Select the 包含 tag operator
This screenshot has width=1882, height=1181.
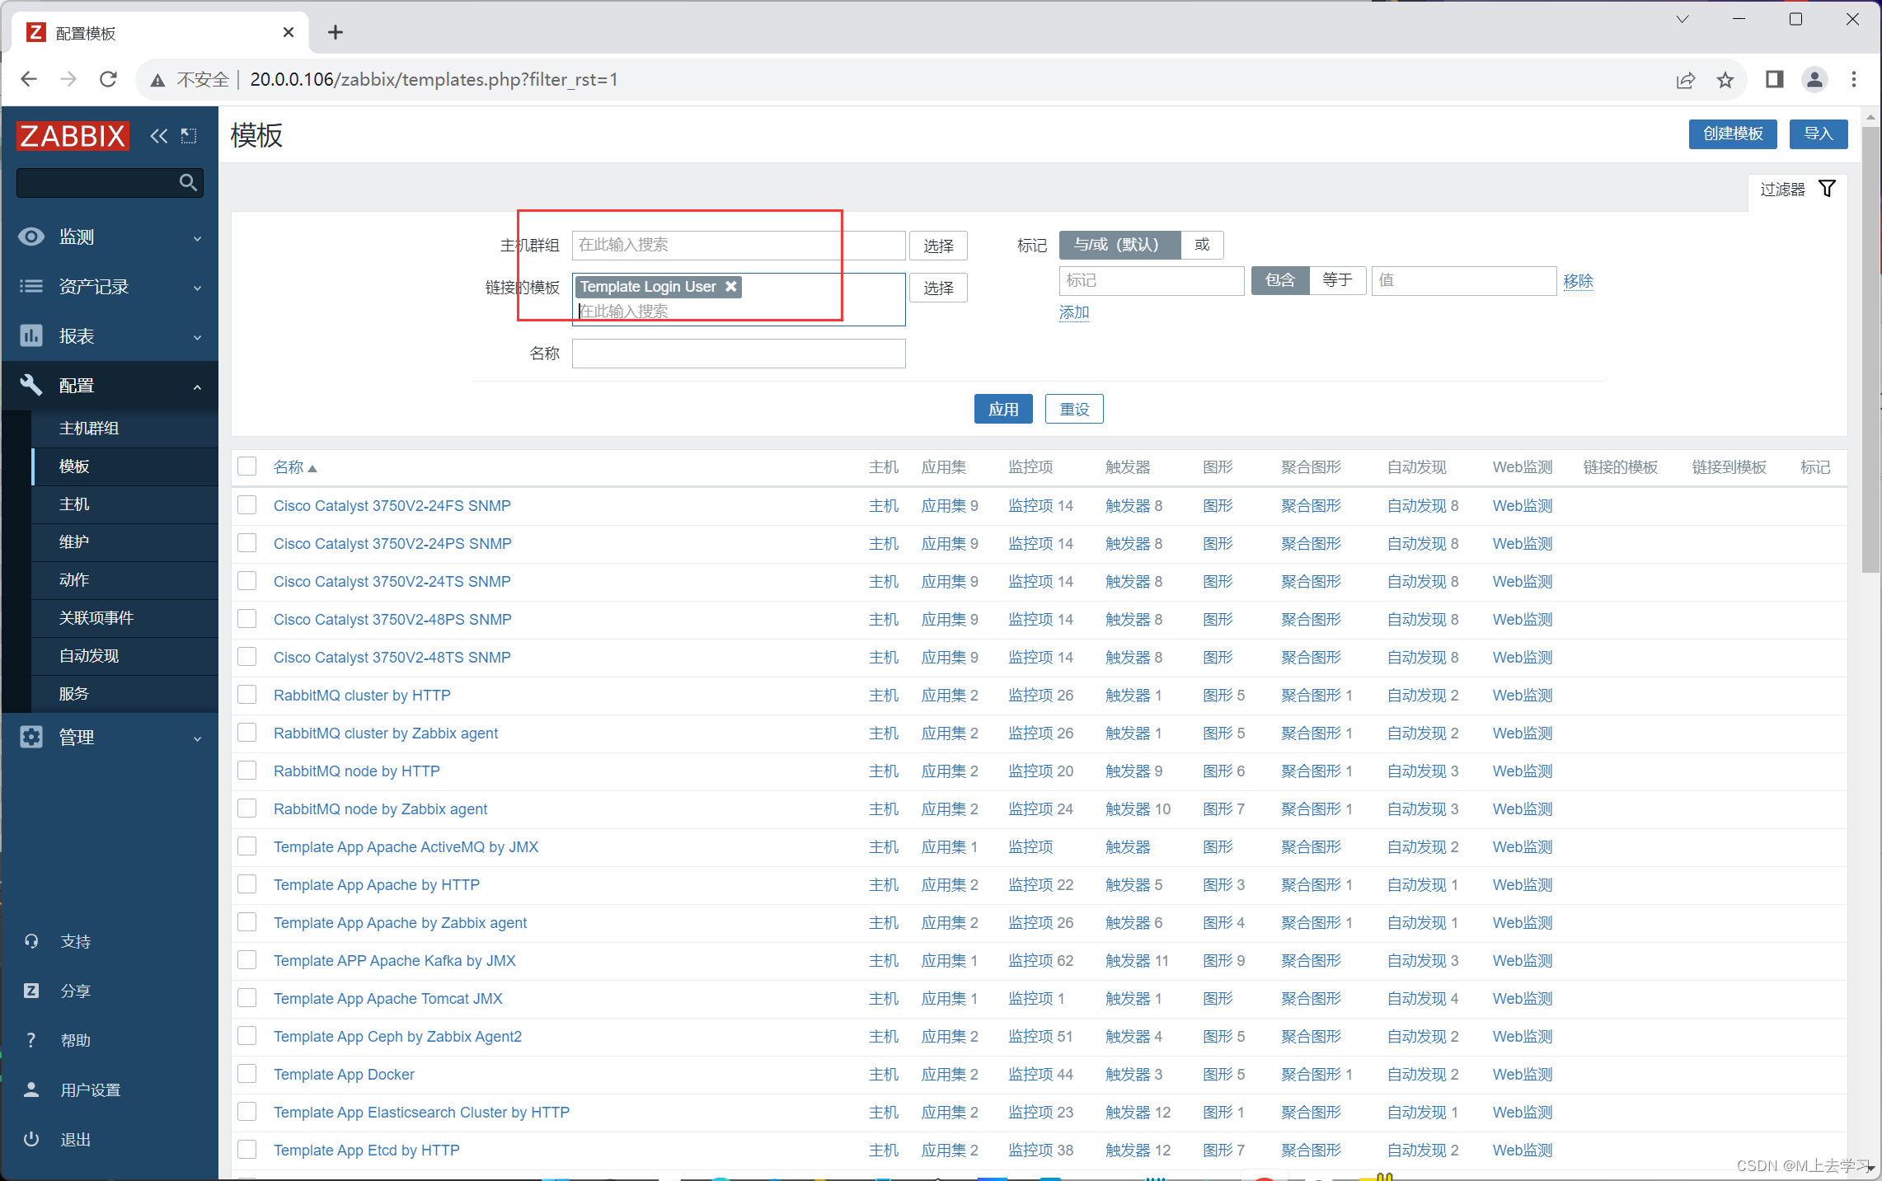[1279, 280]
